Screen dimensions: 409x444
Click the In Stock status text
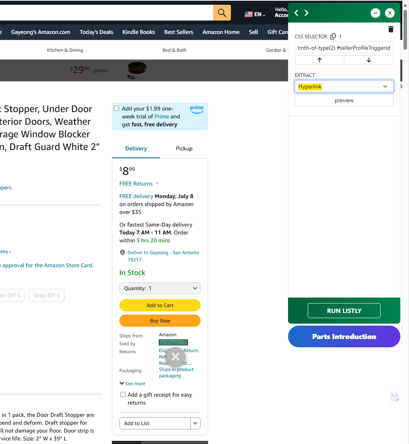pos(132,273)
